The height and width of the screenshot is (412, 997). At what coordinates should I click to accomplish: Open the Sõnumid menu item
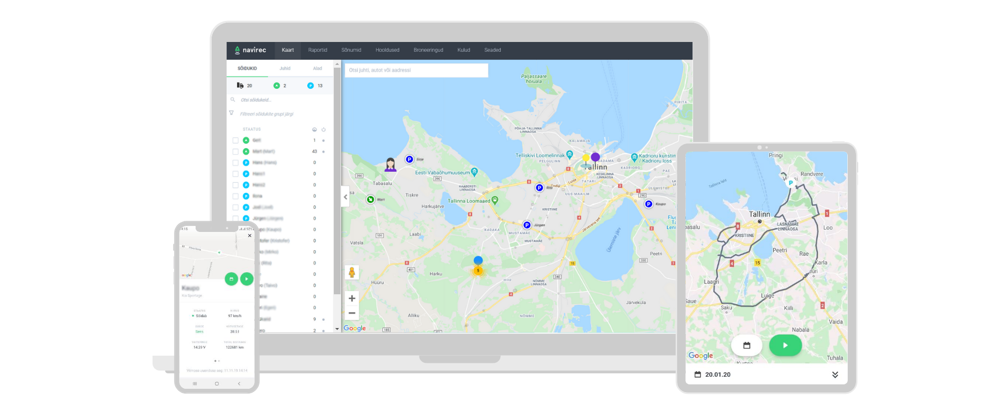point(351,50)
